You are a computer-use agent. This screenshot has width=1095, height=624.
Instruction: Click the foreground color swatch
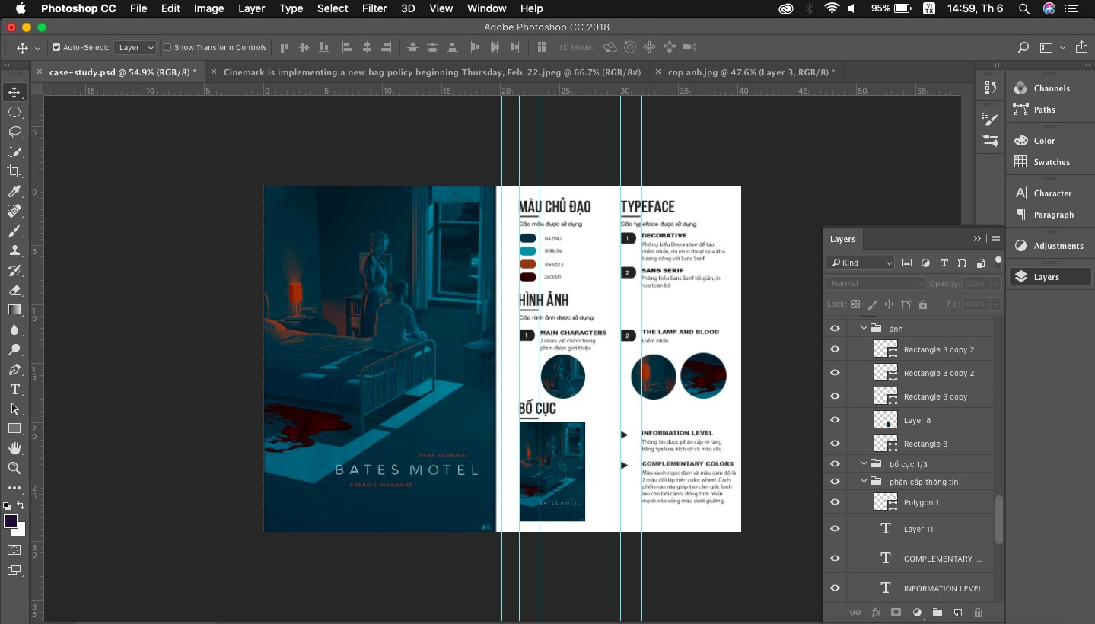tap(10, 521)
